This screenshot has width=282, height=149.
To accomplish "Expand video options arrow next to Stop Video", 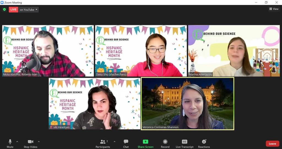I will [x=39, y=142].
